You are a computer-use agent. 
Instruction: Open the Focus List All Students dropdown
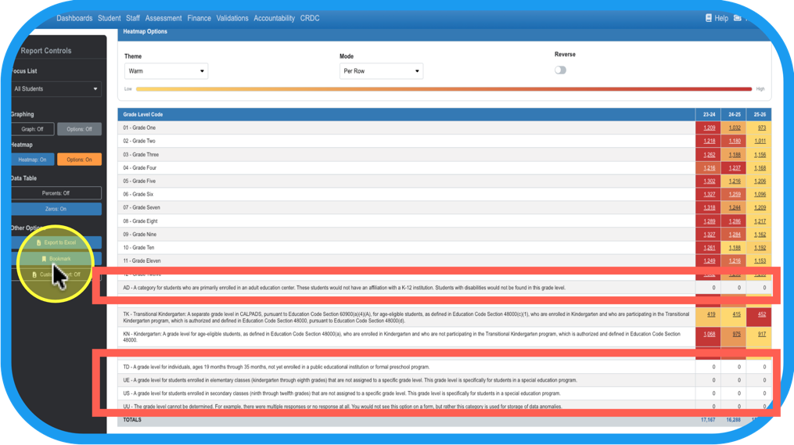[56, 89]
